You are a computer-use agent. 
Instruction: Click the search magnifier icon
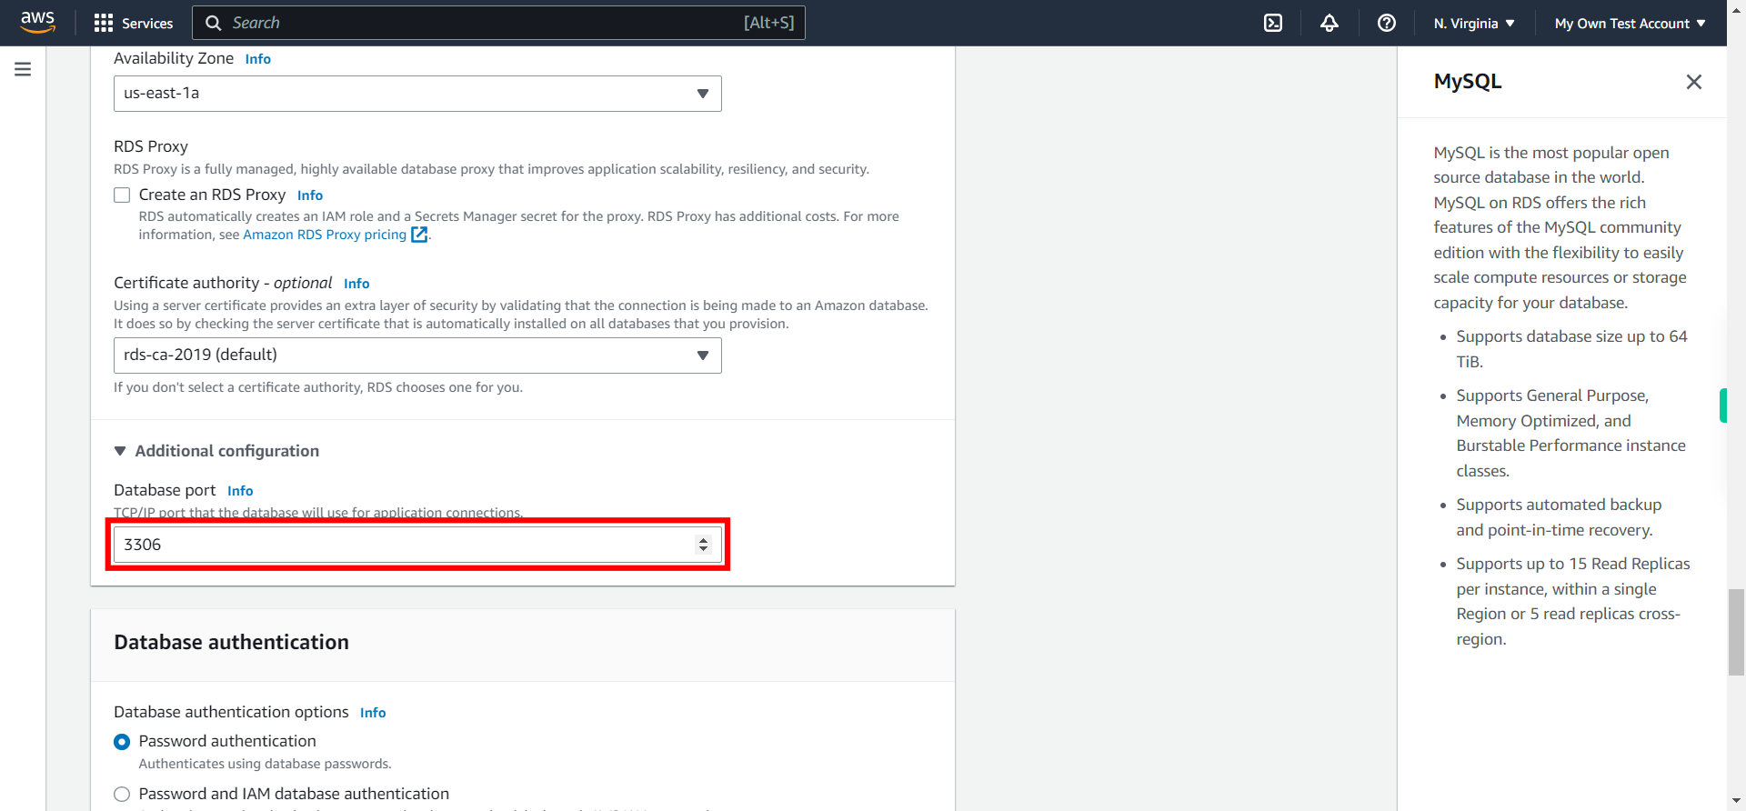[x=213, y=23]
